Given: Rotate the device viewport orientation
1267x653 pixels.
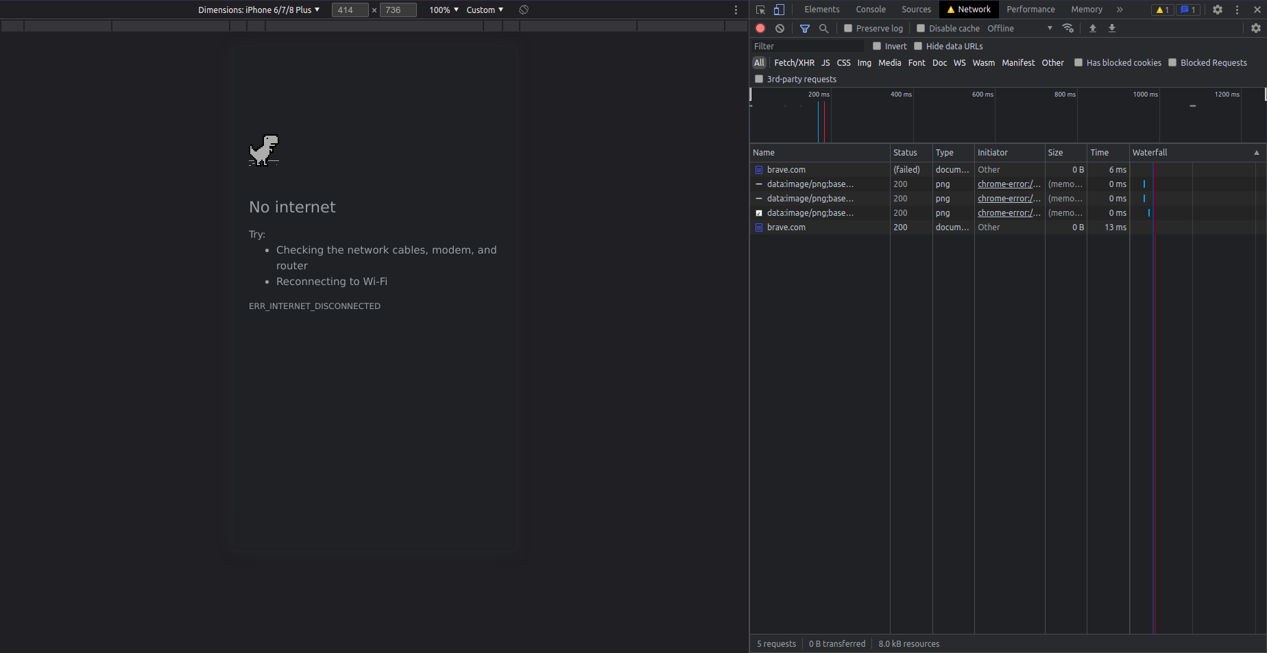Looking at the screenshot, I should coord(524,10).
